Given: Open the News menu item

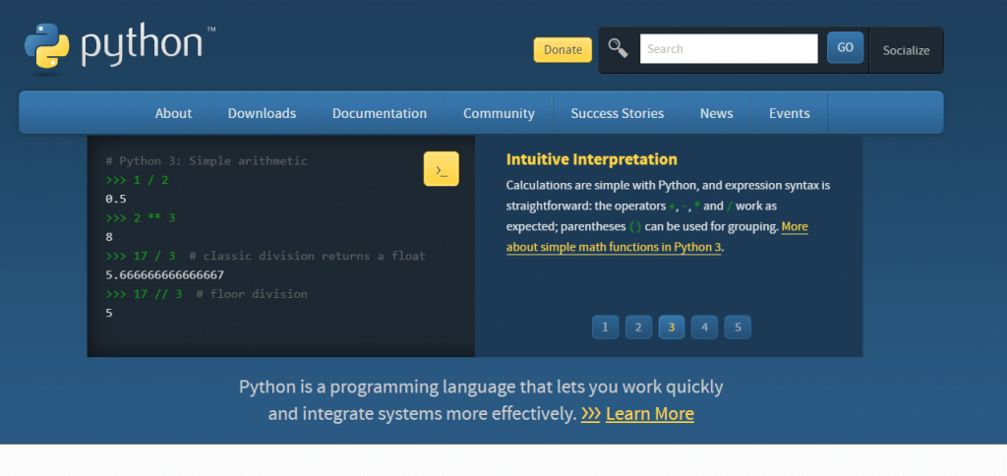Looking at the screenshot, I should click(x=716, y=113).
